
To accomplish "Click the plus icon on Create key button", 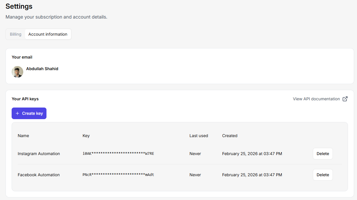I will click(x=18, y=113).
